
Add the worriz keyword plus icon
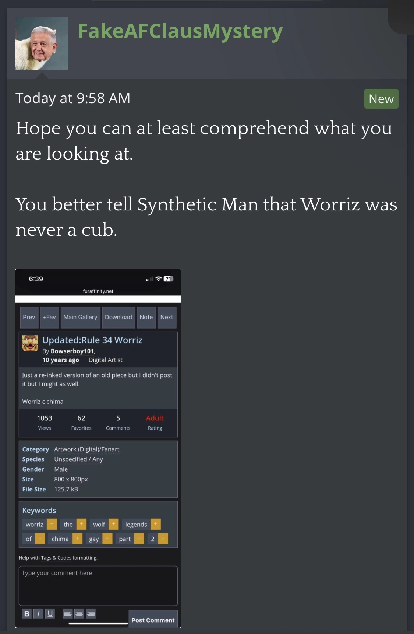tap(52, 524)
